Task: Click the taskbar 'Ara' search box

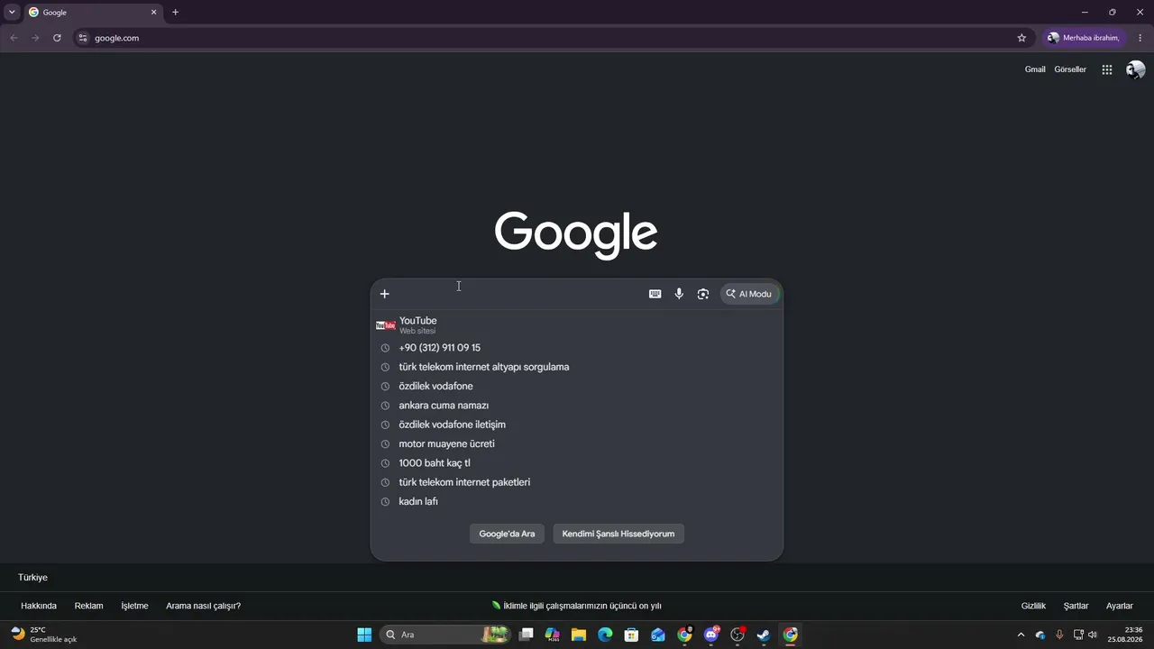Action: [445, 635]
